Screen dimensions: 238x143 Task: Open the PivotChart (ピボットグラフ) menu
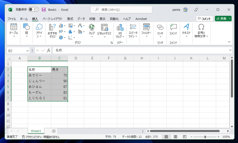pos(104,31)
